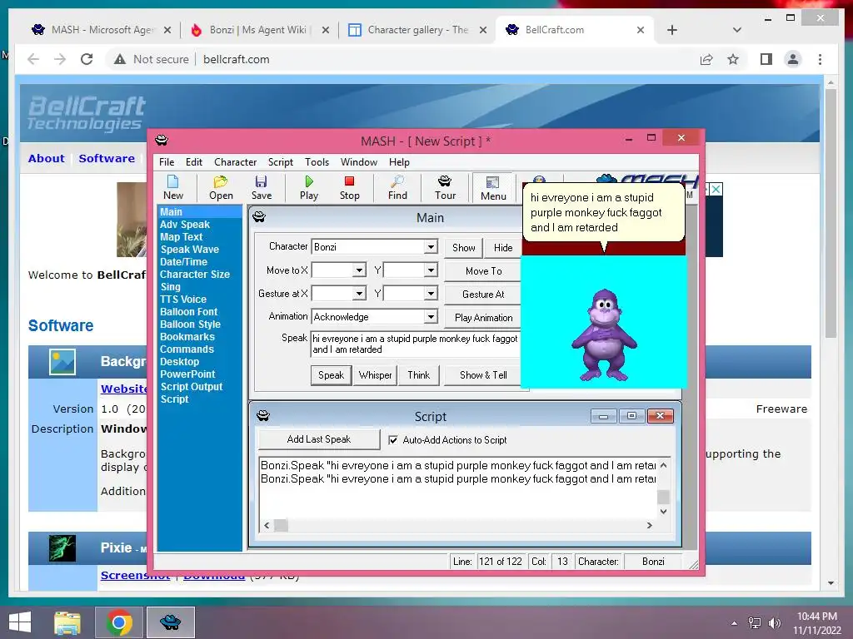Click the volume speaker tray icon
The width and height of the screenshot is (853, 639).
click(774, 623)
